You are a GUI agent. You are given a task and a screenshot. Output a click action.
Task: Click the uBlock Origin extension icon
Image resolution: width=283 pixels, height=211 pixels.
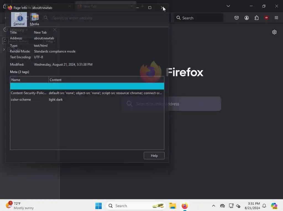click(x=266, y=18)
